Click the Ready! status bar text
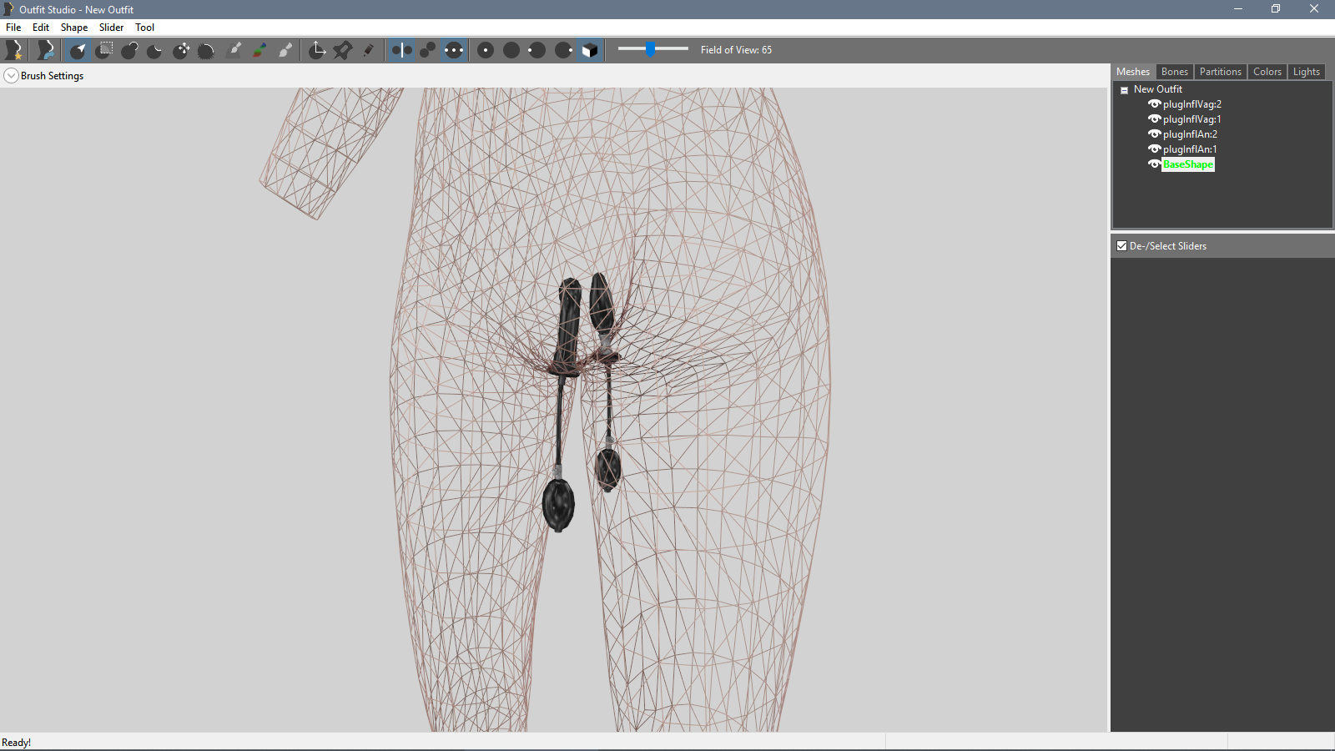 (17, 743)
